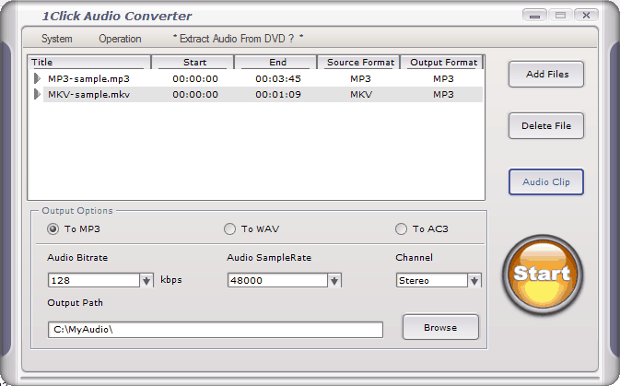620x386 pixels.
Task: Select the MP3-sample.mp3 file name
Action: click(88, 78)
